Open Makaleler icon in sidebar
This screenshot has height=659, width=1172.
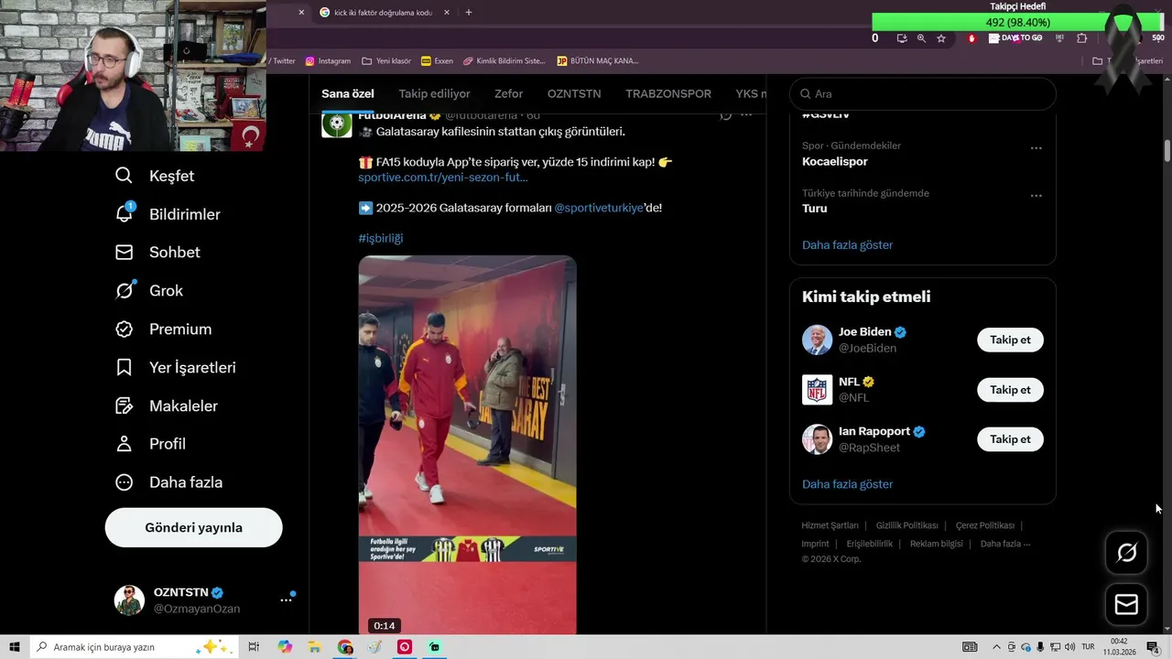[125, 405]
